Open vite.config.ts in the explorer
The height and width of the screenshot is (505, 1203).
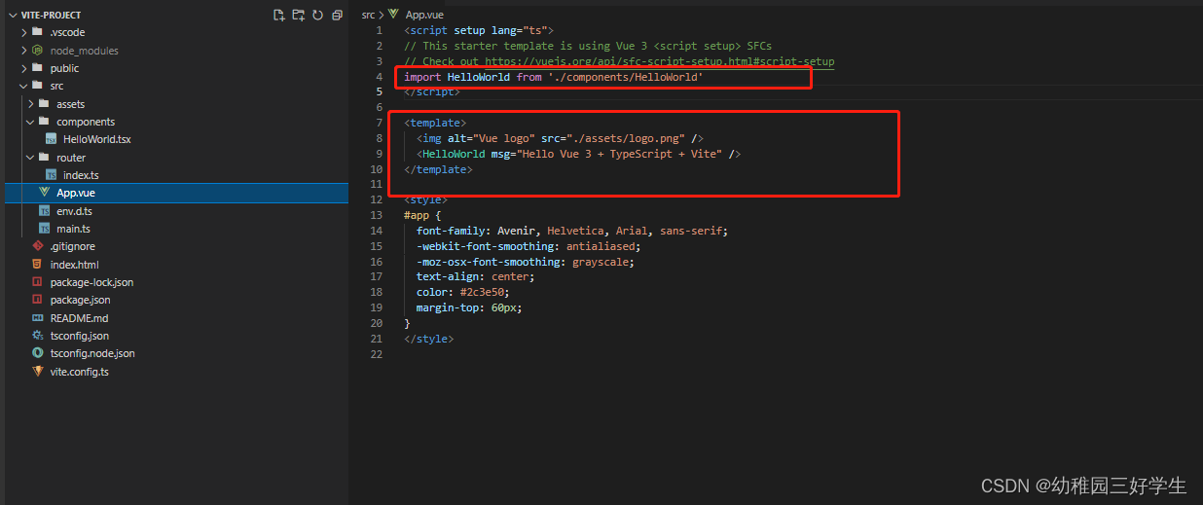coord(80,371)
